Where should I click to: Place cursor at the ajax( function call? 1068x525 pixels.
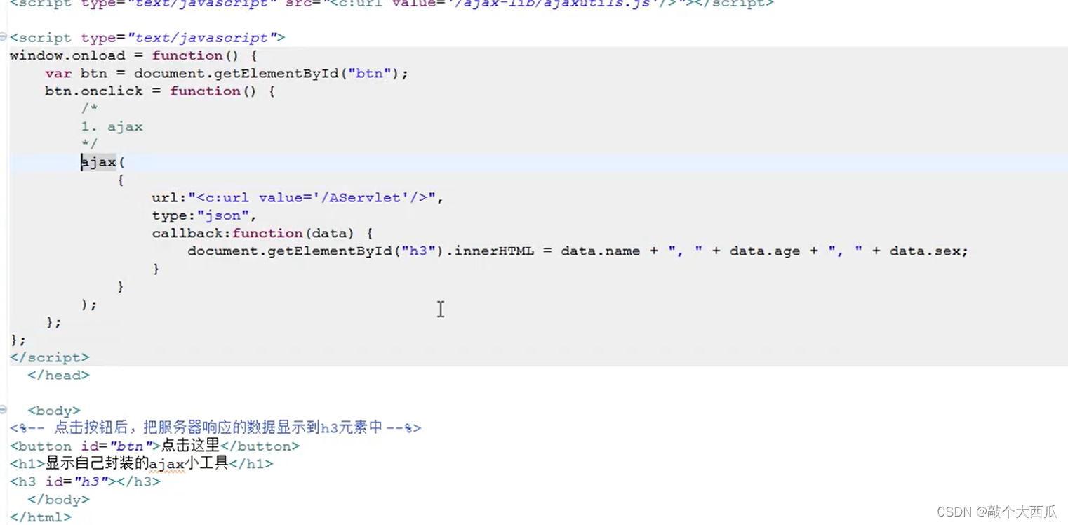coord(102,162)
